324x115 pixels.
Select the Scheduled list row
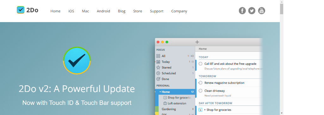[175, 73]
